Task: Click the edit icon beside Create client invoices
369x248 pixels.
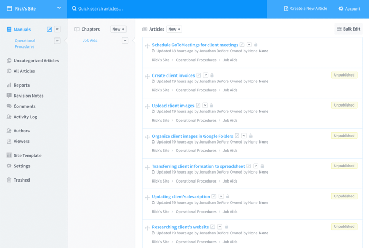Action: click(x=199, y=75)
